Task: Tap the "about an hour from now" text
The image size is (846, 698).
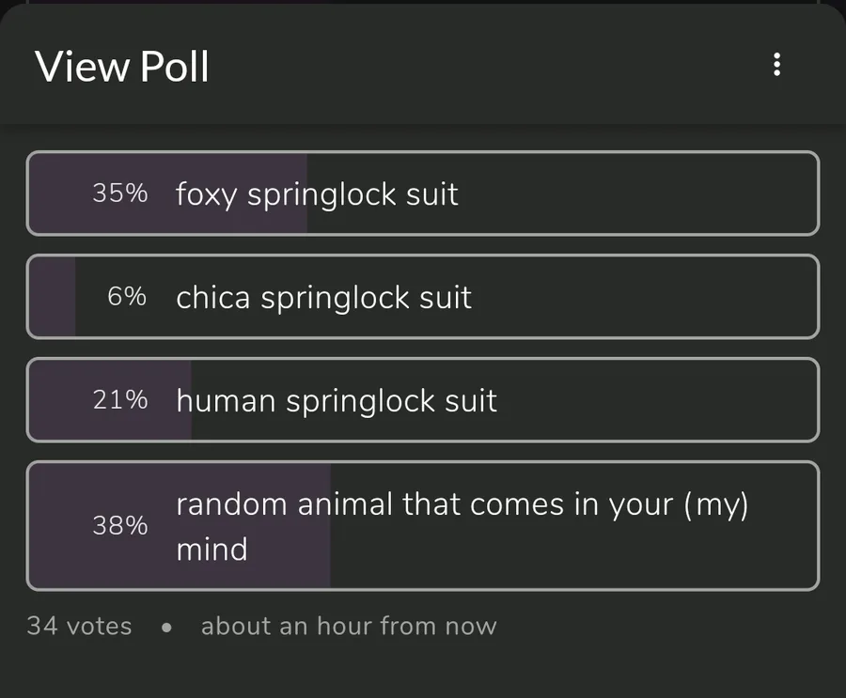Action: point(349,627)
